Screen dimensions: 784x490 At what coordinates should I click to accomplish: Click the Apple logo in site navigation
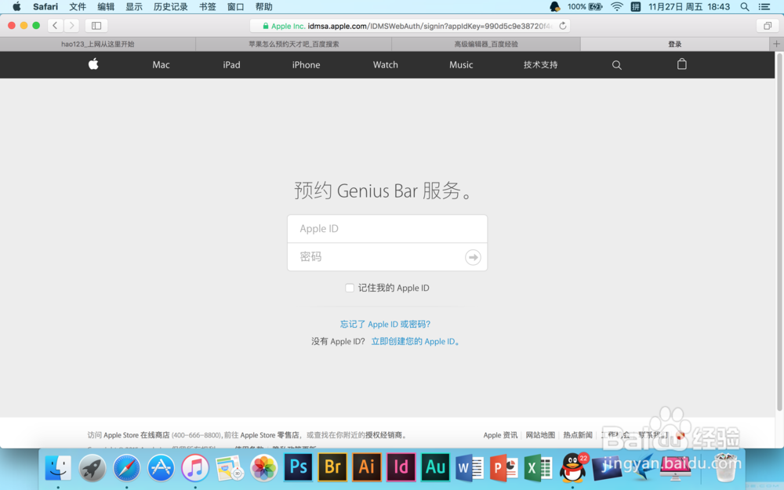(x=93, y=64)
